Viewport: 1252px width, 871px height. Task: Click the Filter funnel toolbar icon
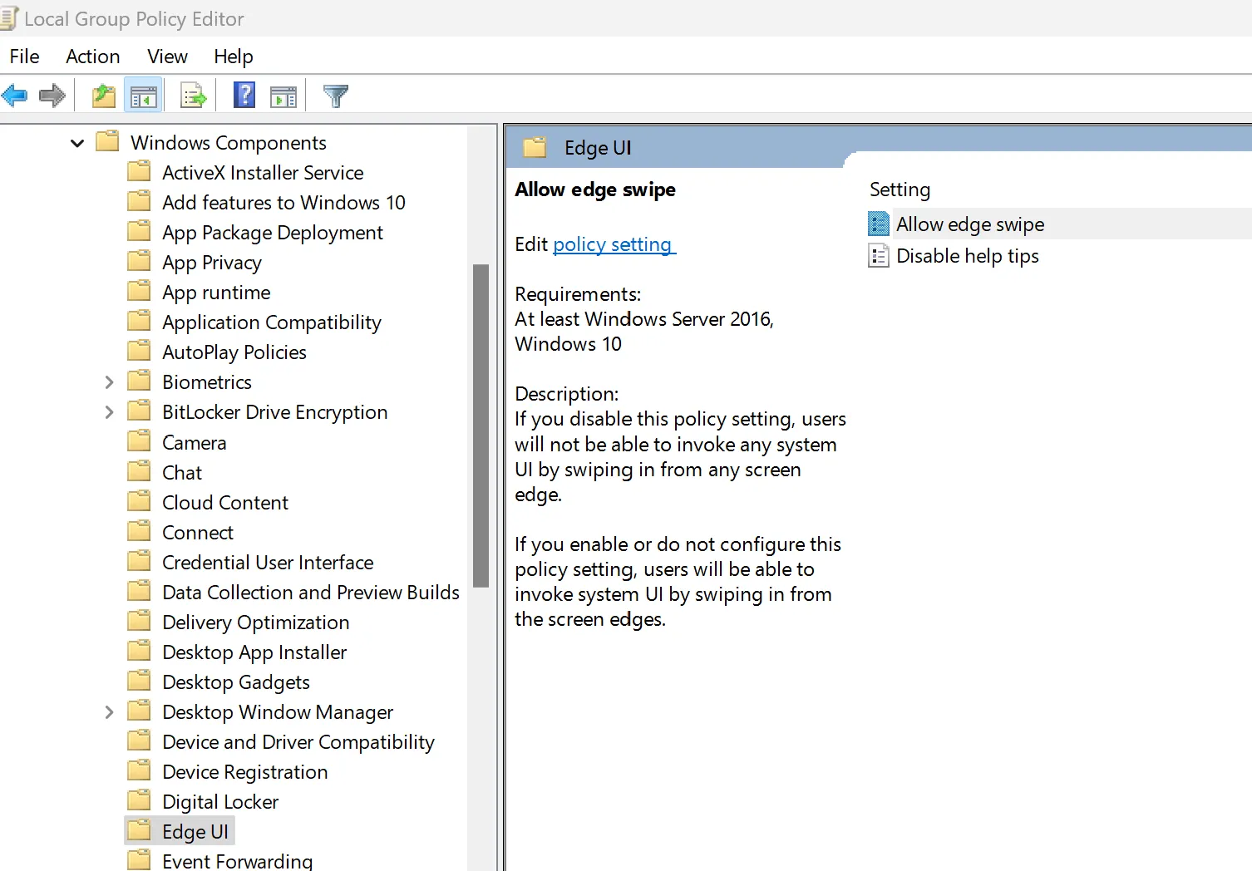(x=336, y=96)
